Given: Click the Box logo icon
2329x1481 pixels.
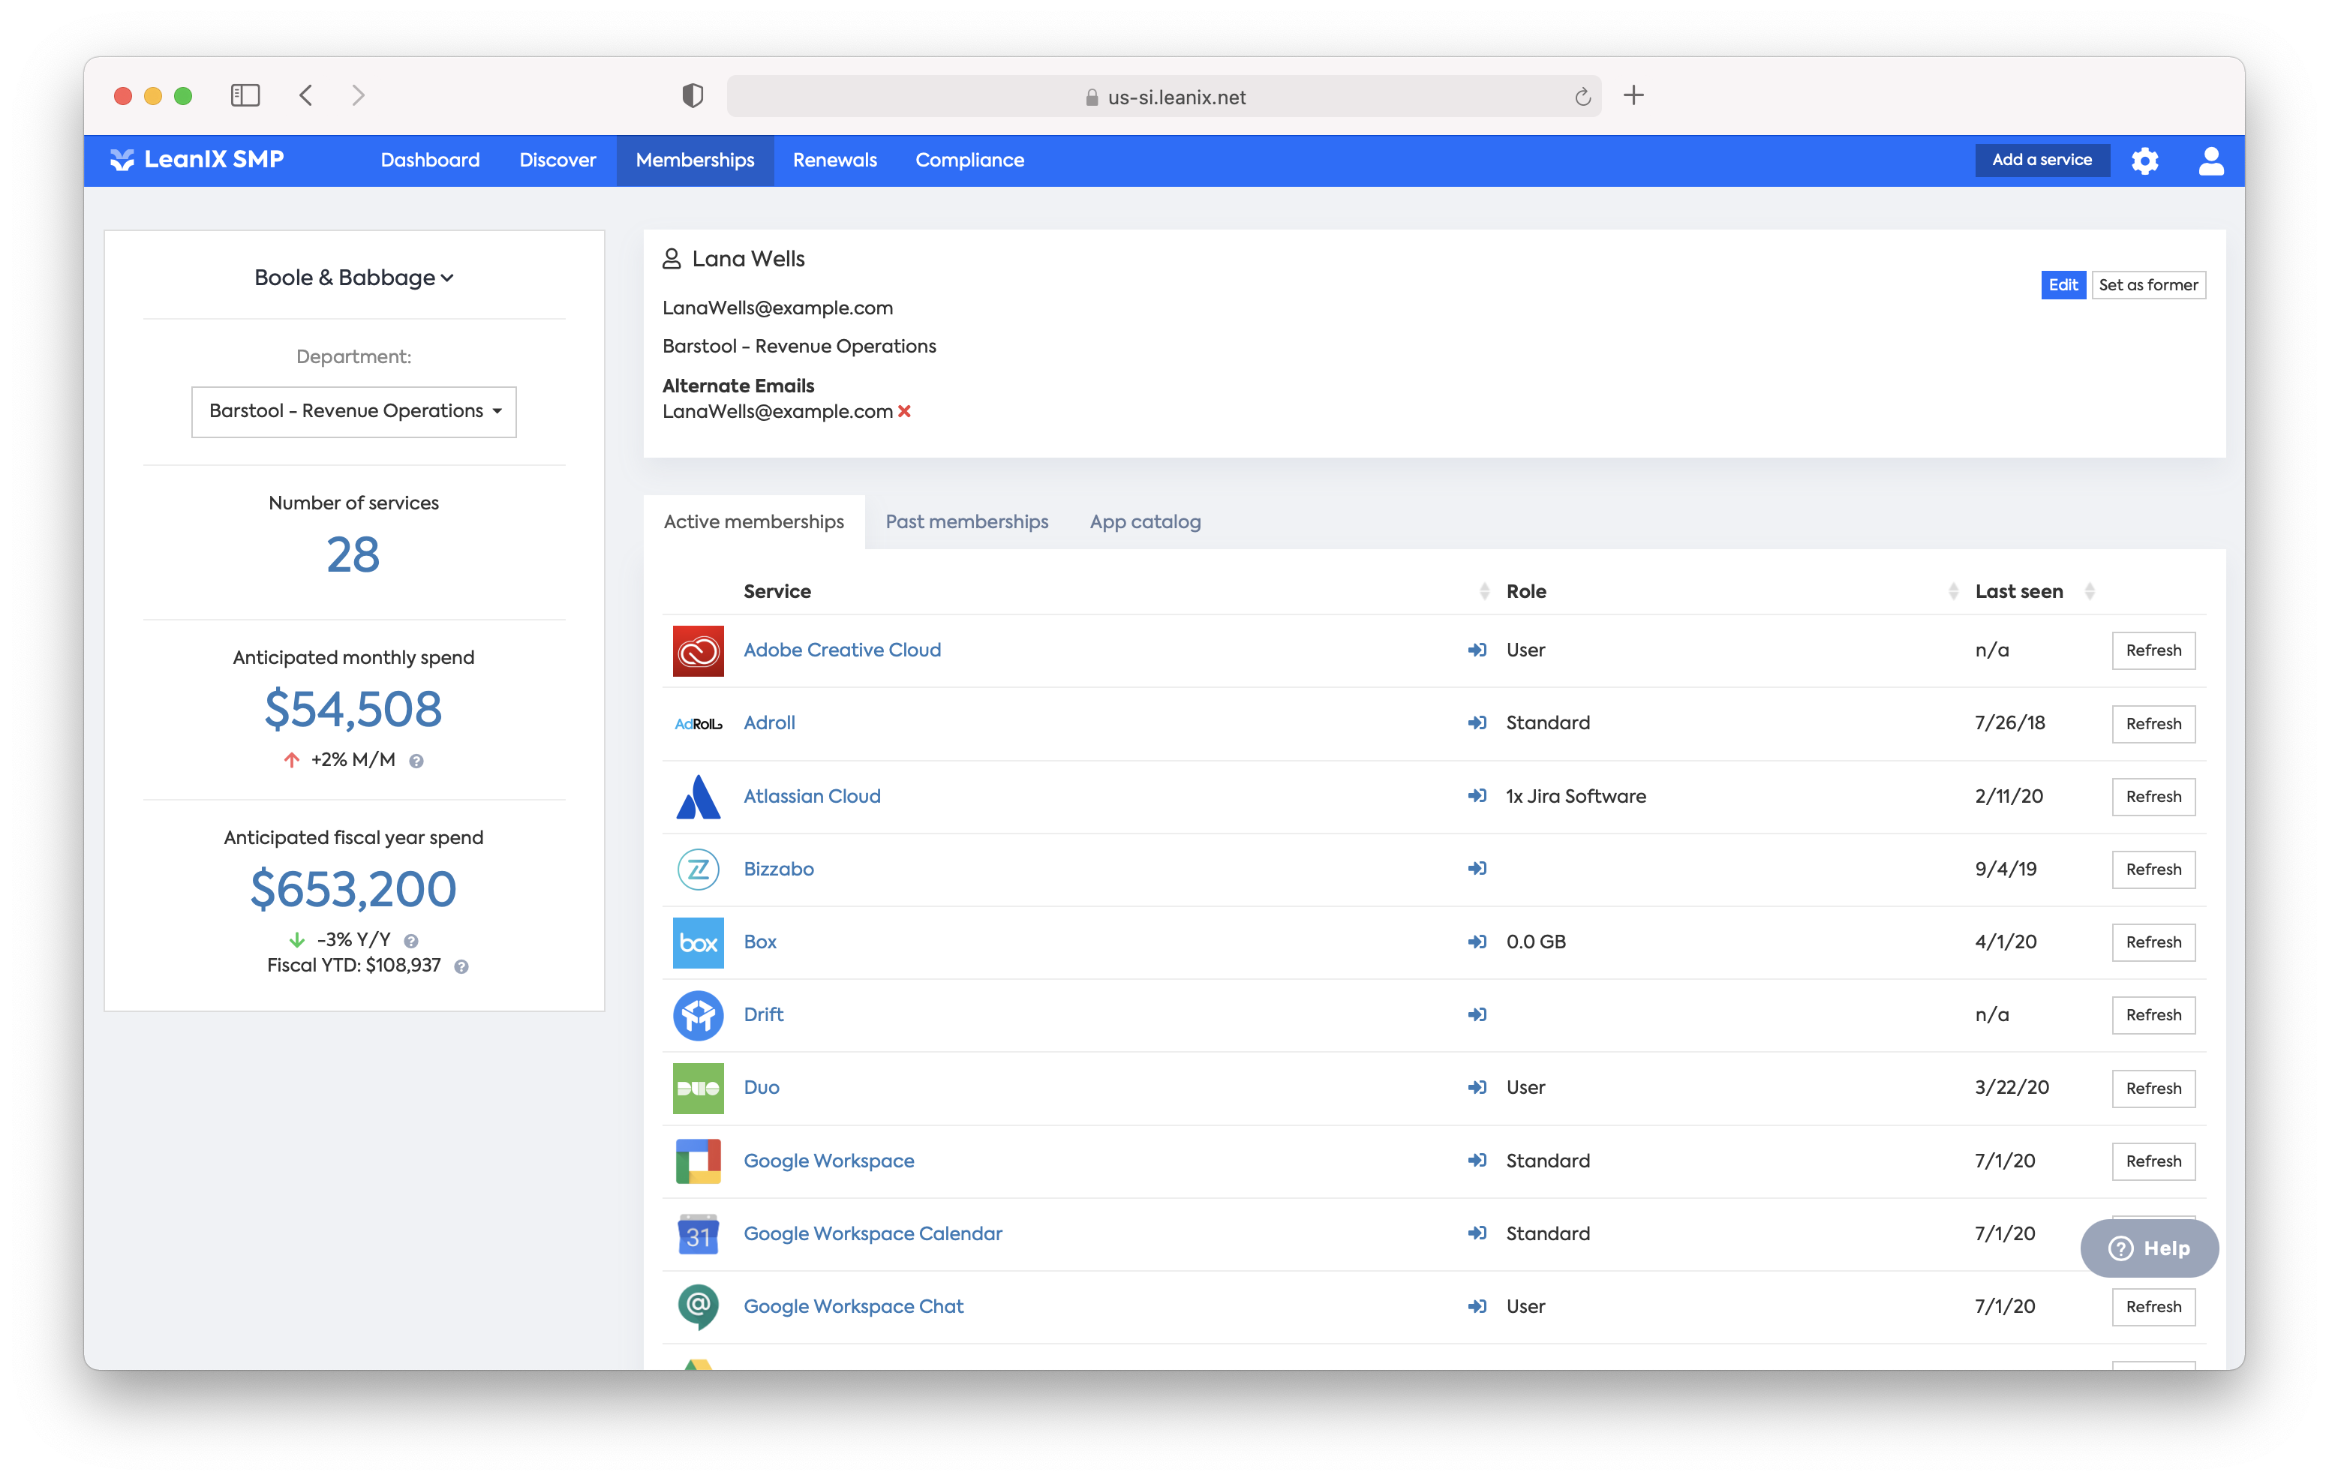Looking at the screenshot, I should [x=697, y=942].
